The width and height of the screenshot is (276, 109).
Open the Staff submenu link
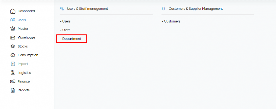point(65,30)
